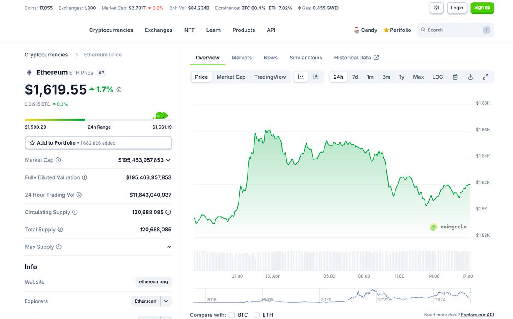Image resolution: width=513 pixels, height=319 pixels.
Task: Open the Explorers dropdown beside Etherscan
Action: click(x=166, y=301)
